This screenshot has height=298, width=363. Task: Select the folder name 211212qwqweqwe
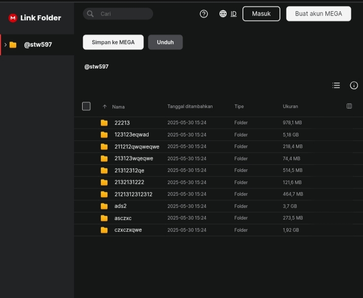point(137,146)
